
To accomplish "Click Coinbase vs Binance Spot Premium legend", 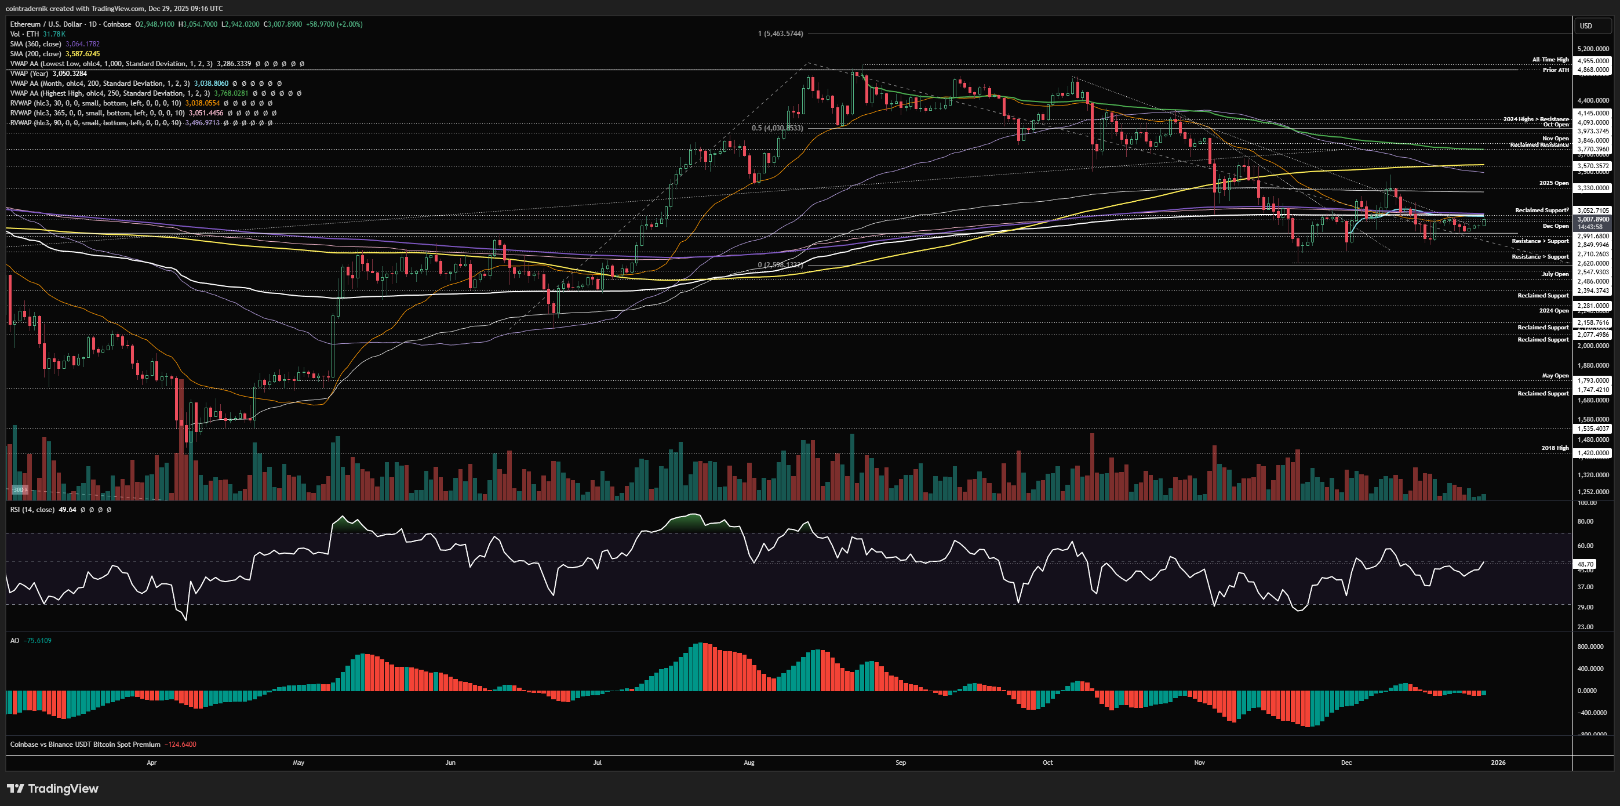I will point(85,745).
